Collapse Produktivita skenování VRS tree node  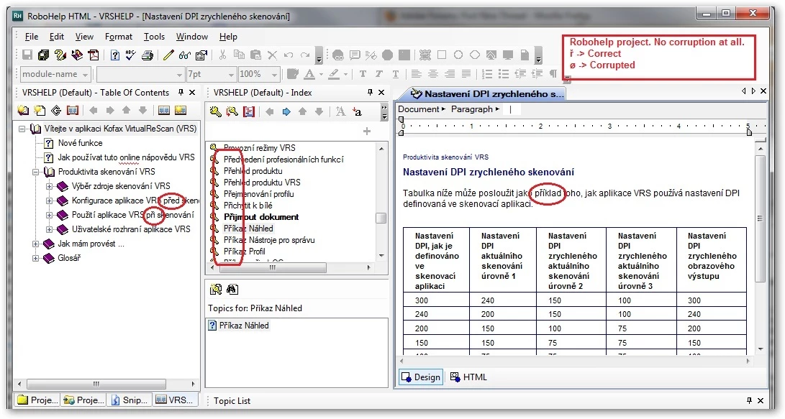point(35,172)
